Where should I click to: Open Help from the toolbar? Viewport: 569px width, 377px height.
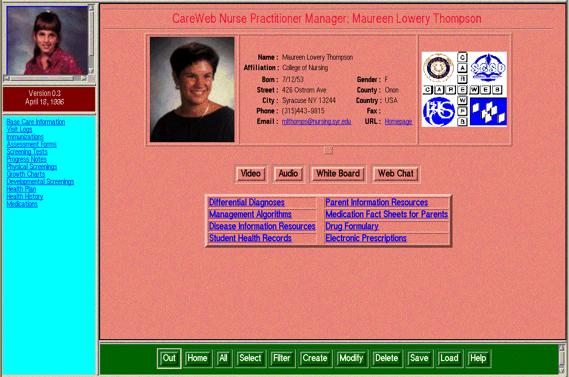tap(478, 359)
